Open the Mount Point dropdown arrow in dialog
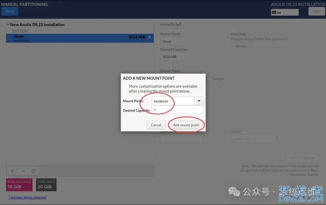The height and width of the screenshot is (205, 326). click(199, 101)
